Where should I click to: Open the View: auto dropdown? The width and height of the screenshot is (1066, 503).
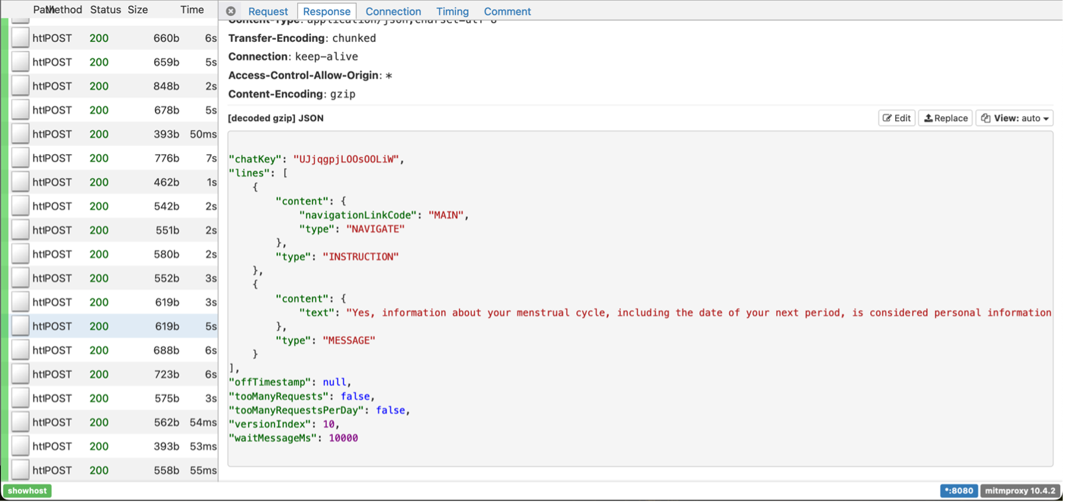click(1014, 118)
